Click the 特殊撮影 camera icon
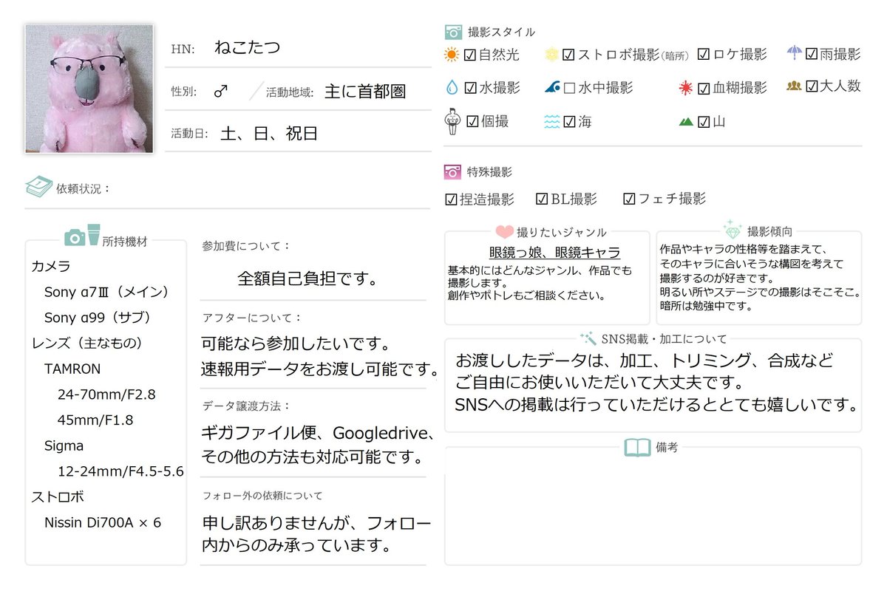887x591 pixels. click(451, 171)
